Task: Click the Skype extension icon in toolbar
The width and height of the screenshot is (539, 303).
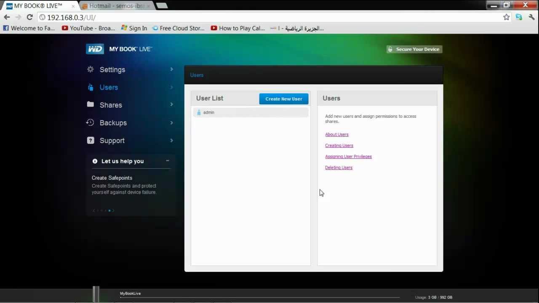Action: (519, 17)
